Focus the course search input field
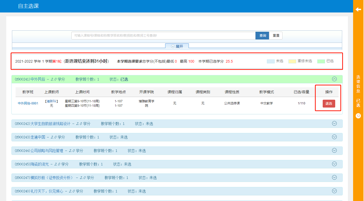364x201 pixels. (x=164, y=36)
